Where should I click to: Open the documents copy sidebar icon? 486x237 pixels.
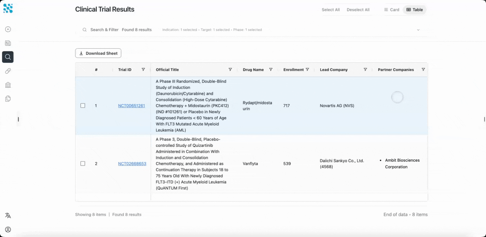(x=8, y=98)
